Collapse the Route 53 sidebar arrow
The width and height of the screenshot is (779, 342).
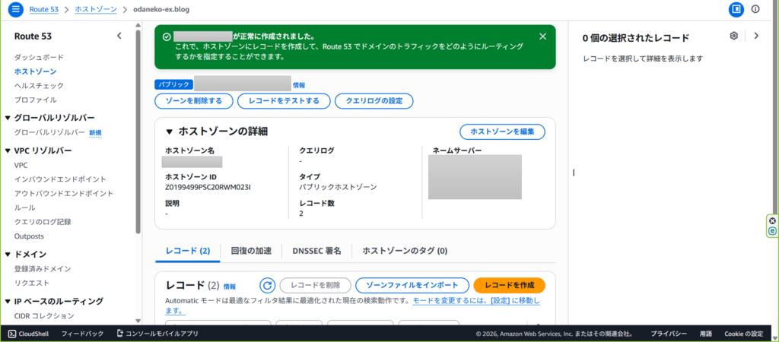click(x=119, y=36)
